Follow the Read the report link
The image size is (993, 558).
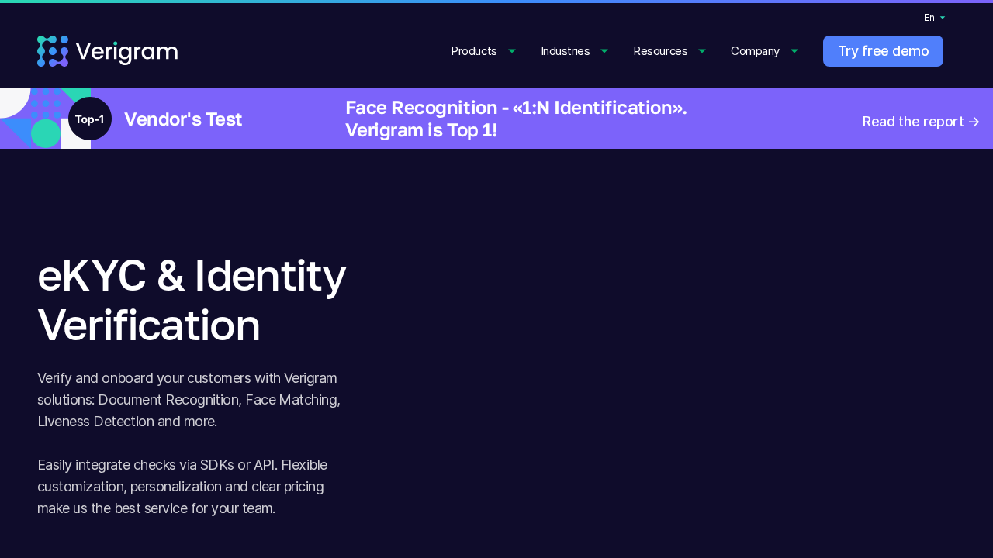tap(913, 121)
